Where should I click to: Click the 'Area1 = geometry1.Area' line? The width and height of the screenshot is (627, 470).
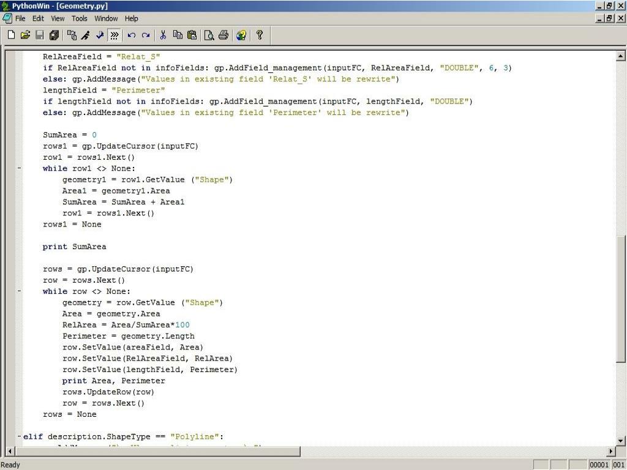[116, 191]
